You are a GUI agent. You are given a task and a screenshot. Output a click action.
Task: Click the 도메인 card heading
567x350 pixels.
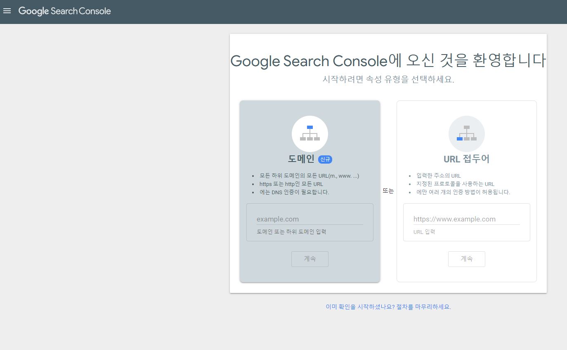301,159
